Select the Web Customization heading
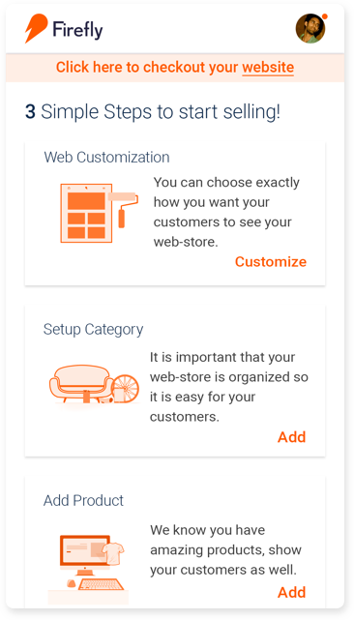354x620 pixels. [106, 157]
